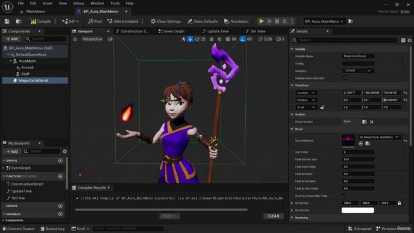Viewport: 414px width, 233px height.
Task: Open the Debug menu
Action: (78, 3)
